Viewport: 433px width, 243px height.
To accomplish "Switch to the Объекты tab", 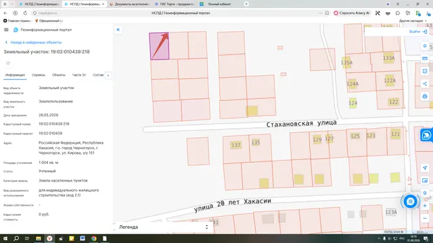I will pyautogui.click(x=59, y=75).
